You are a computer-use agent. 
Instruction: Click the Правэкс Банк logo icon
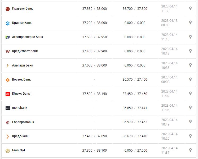[x=7, y=9]
